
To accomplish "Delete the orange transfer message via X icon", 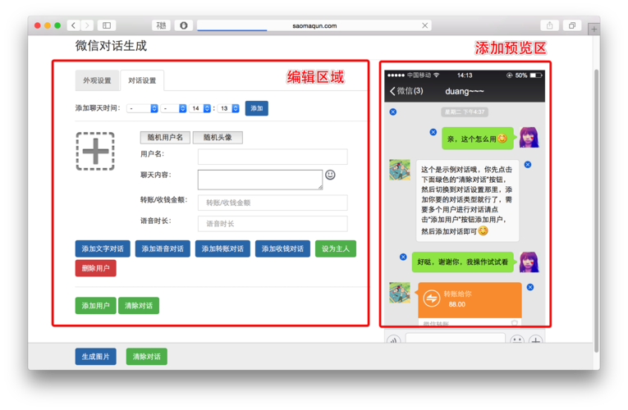I will pyautogui.click(x=530, y=287).
